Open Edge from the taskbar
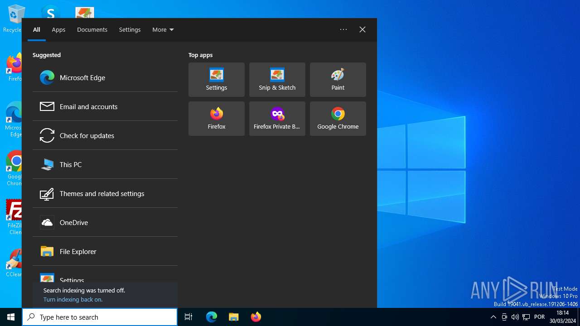580x326 pixels. click(x=212, y=317)
